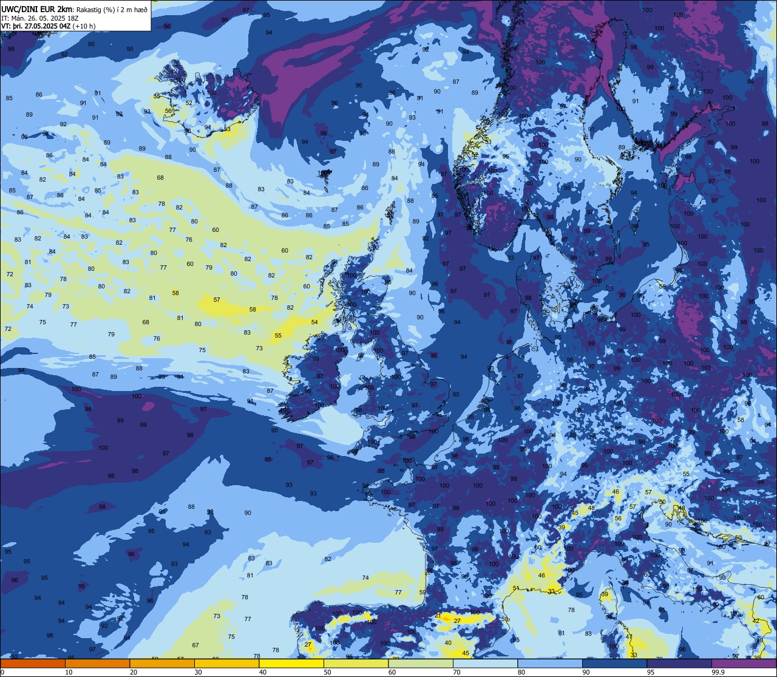Click the 'VT: Þri. 27.05.2025 04Z' line

pos(36,26)
